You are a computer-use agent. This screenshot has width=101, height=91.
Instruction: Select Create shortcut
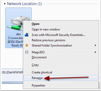click(x=42, y=72)
